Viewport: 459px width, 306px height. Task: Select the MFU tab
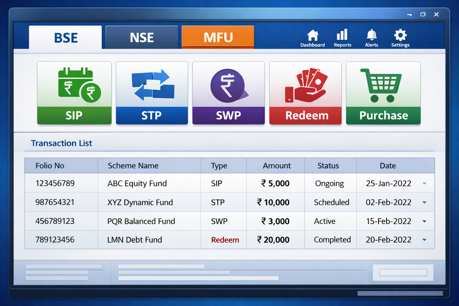tap(218, 38)
